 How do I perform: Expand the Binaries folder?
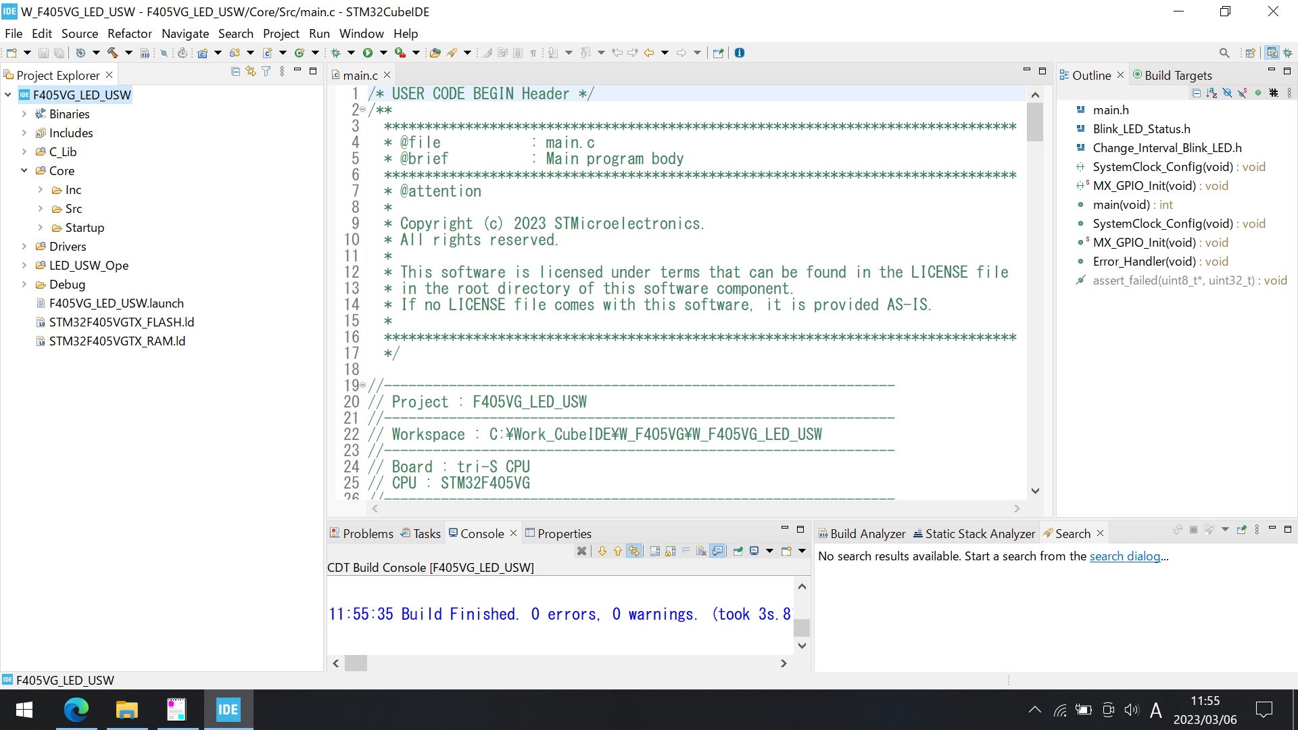(24, 114)
